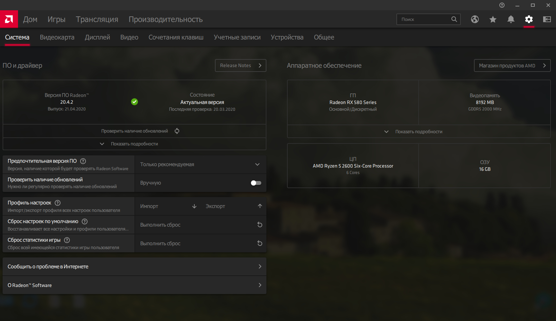Click the Radeon RX 580 Series text
This screenshot has width=556, height=321.
coord(353,102)
